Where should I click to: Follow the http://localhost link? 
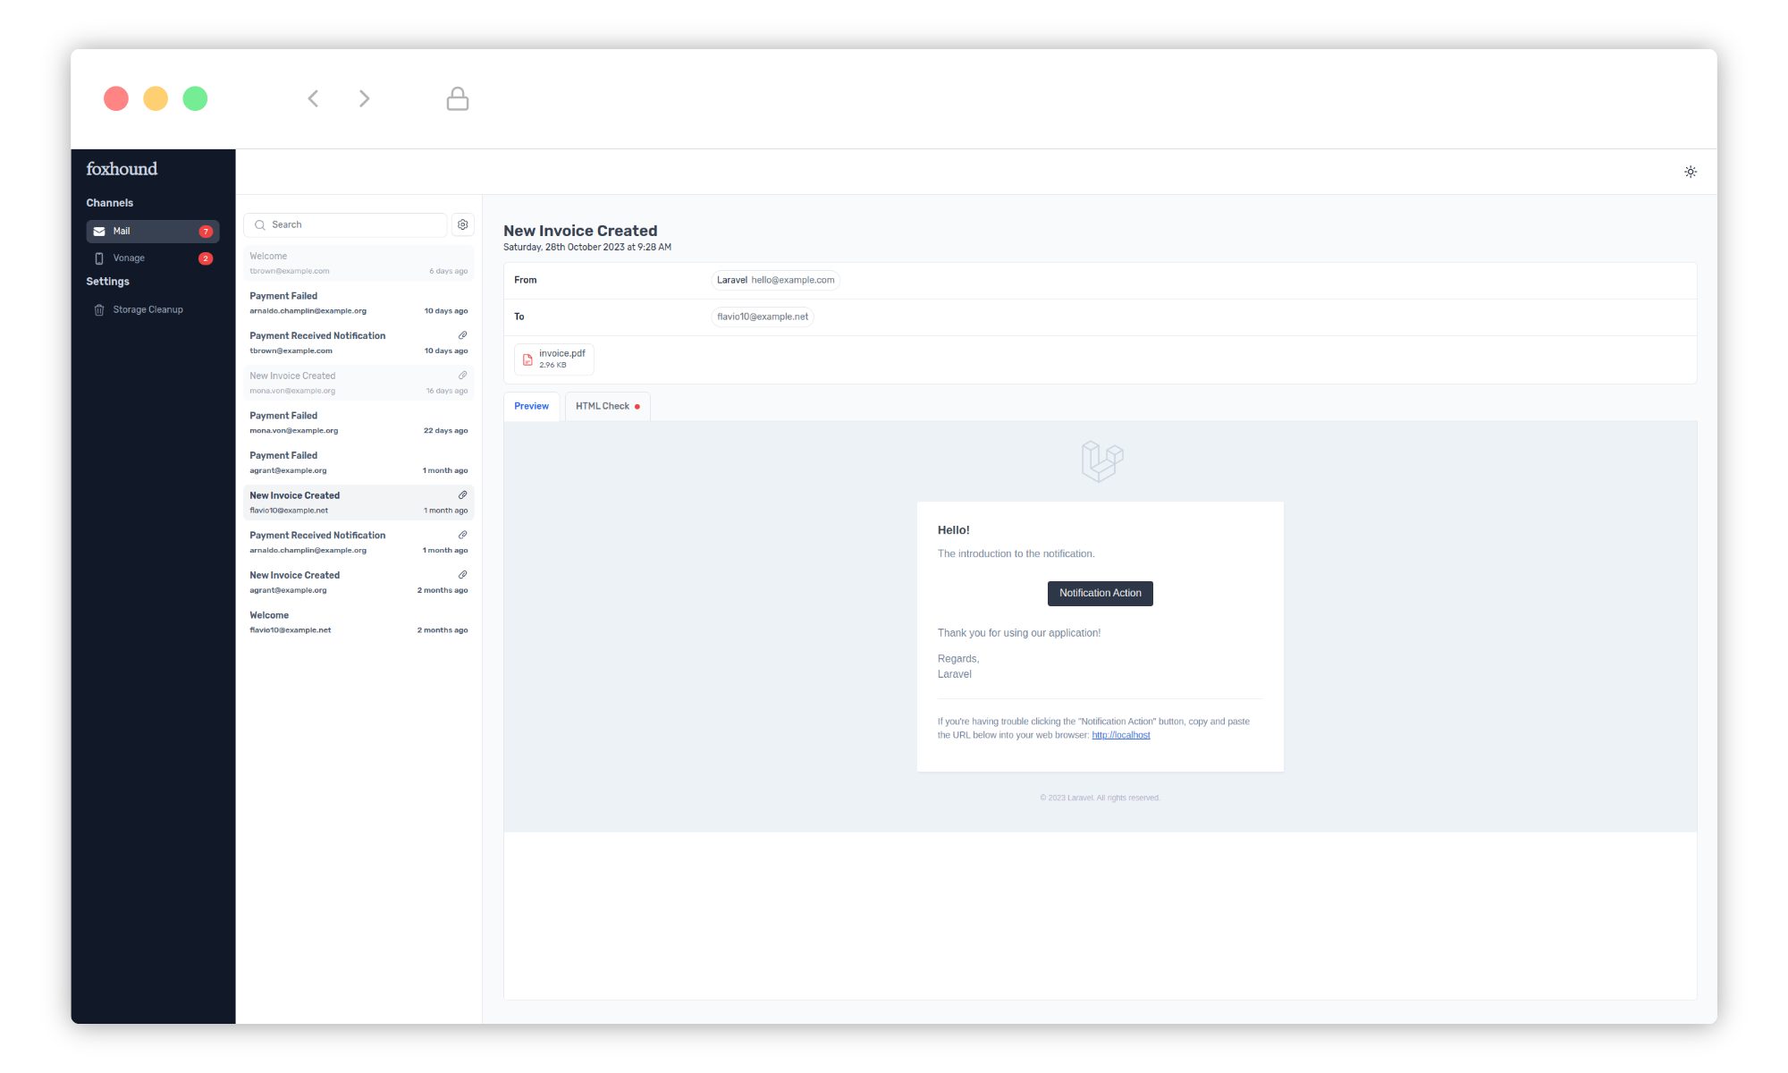[1120, 735]
